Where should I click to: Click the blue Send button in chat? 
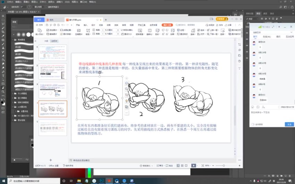click(x=288, y=124)
